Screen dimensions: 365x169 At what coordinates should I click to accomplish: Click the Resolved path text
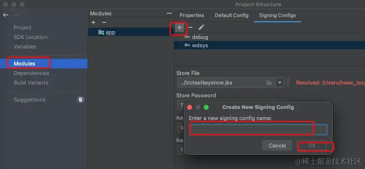click(x=330, y=82)
